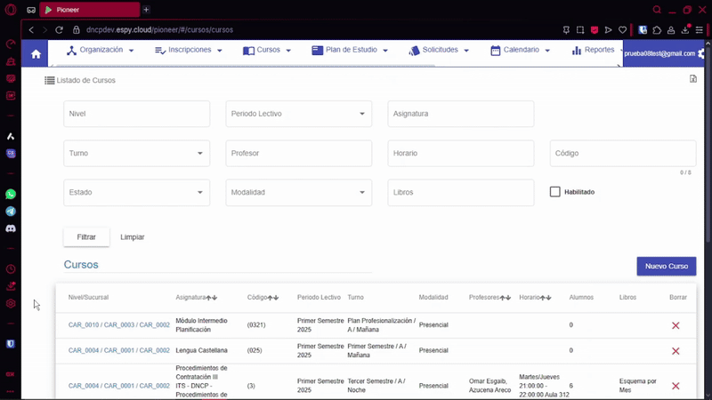Open the Inscripciones menu
This screenshot has height=400, width=712.
tap(190, 51)
